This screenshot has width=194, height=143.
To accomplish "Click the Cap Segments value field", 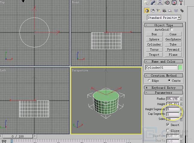I will pyautogui.click(x=173, y=114).
